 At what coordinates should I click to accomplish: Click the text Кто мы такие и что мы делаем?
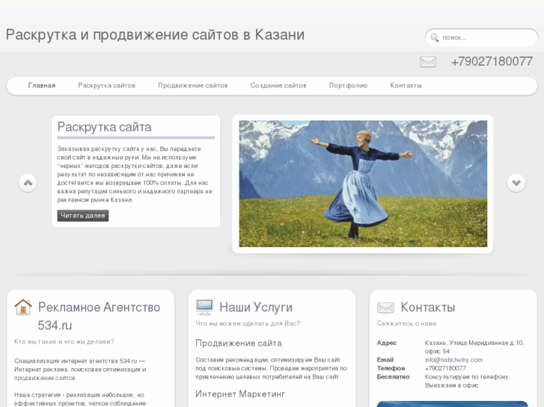click(x=64, y=341)
